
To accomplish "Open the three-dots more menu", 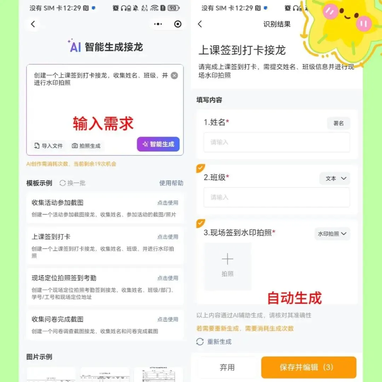I will (x=158, y=24).
